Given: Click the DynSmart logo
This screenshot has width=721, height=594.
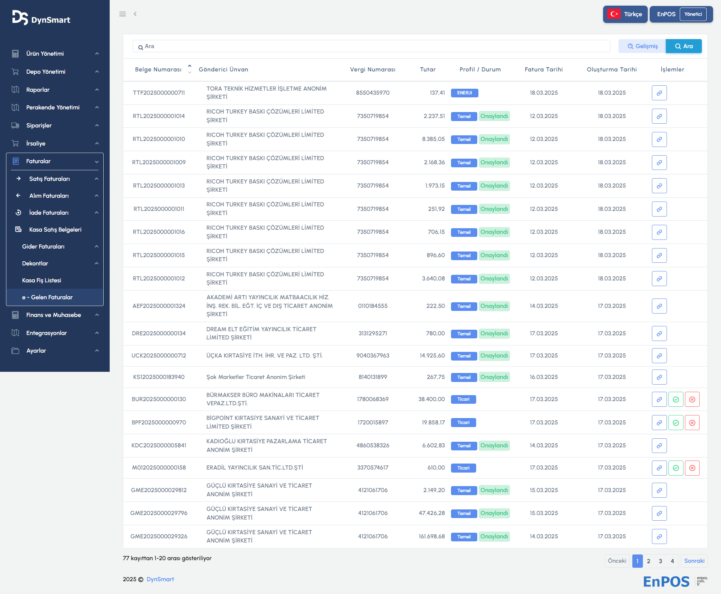Looking at the screenshot, I should coord(41,18).
